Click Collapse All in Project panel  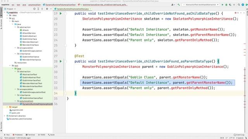tap(42, 9)
